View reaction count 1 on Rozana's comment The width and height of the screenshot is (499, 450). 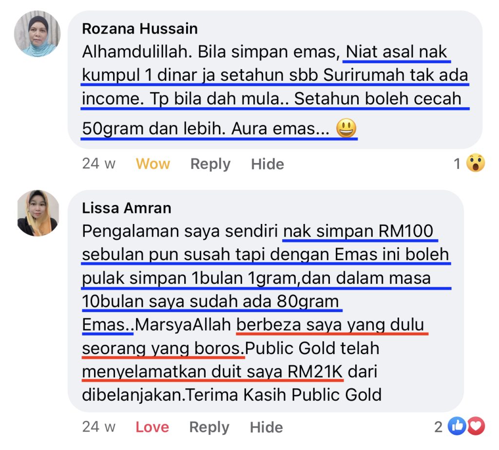[457, 164]
